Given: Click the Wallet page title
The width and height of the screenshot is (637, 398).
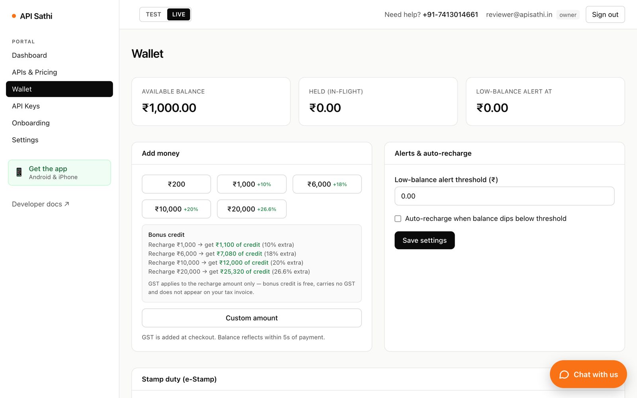Looking at the screenshot, I should coord(147,54).
